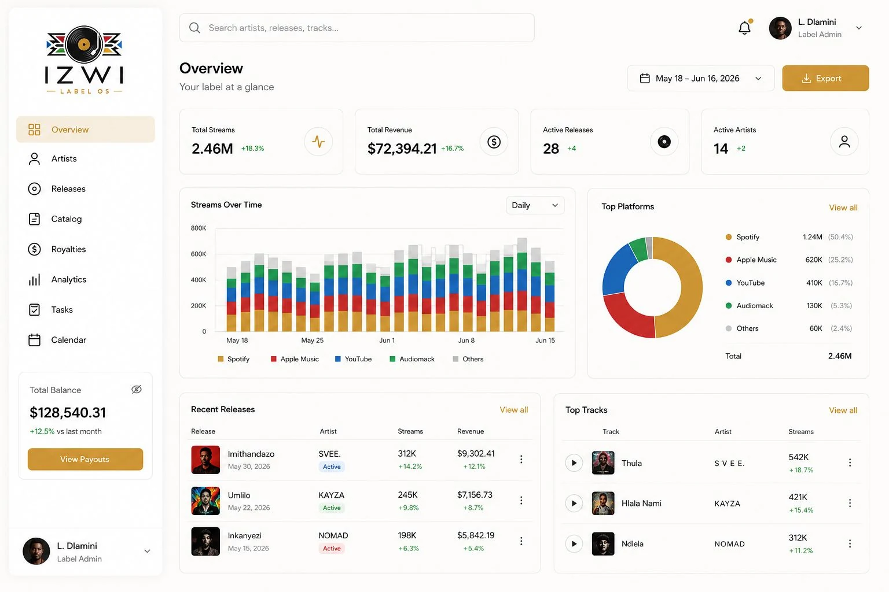View all Top Platforms

(843, 208)
